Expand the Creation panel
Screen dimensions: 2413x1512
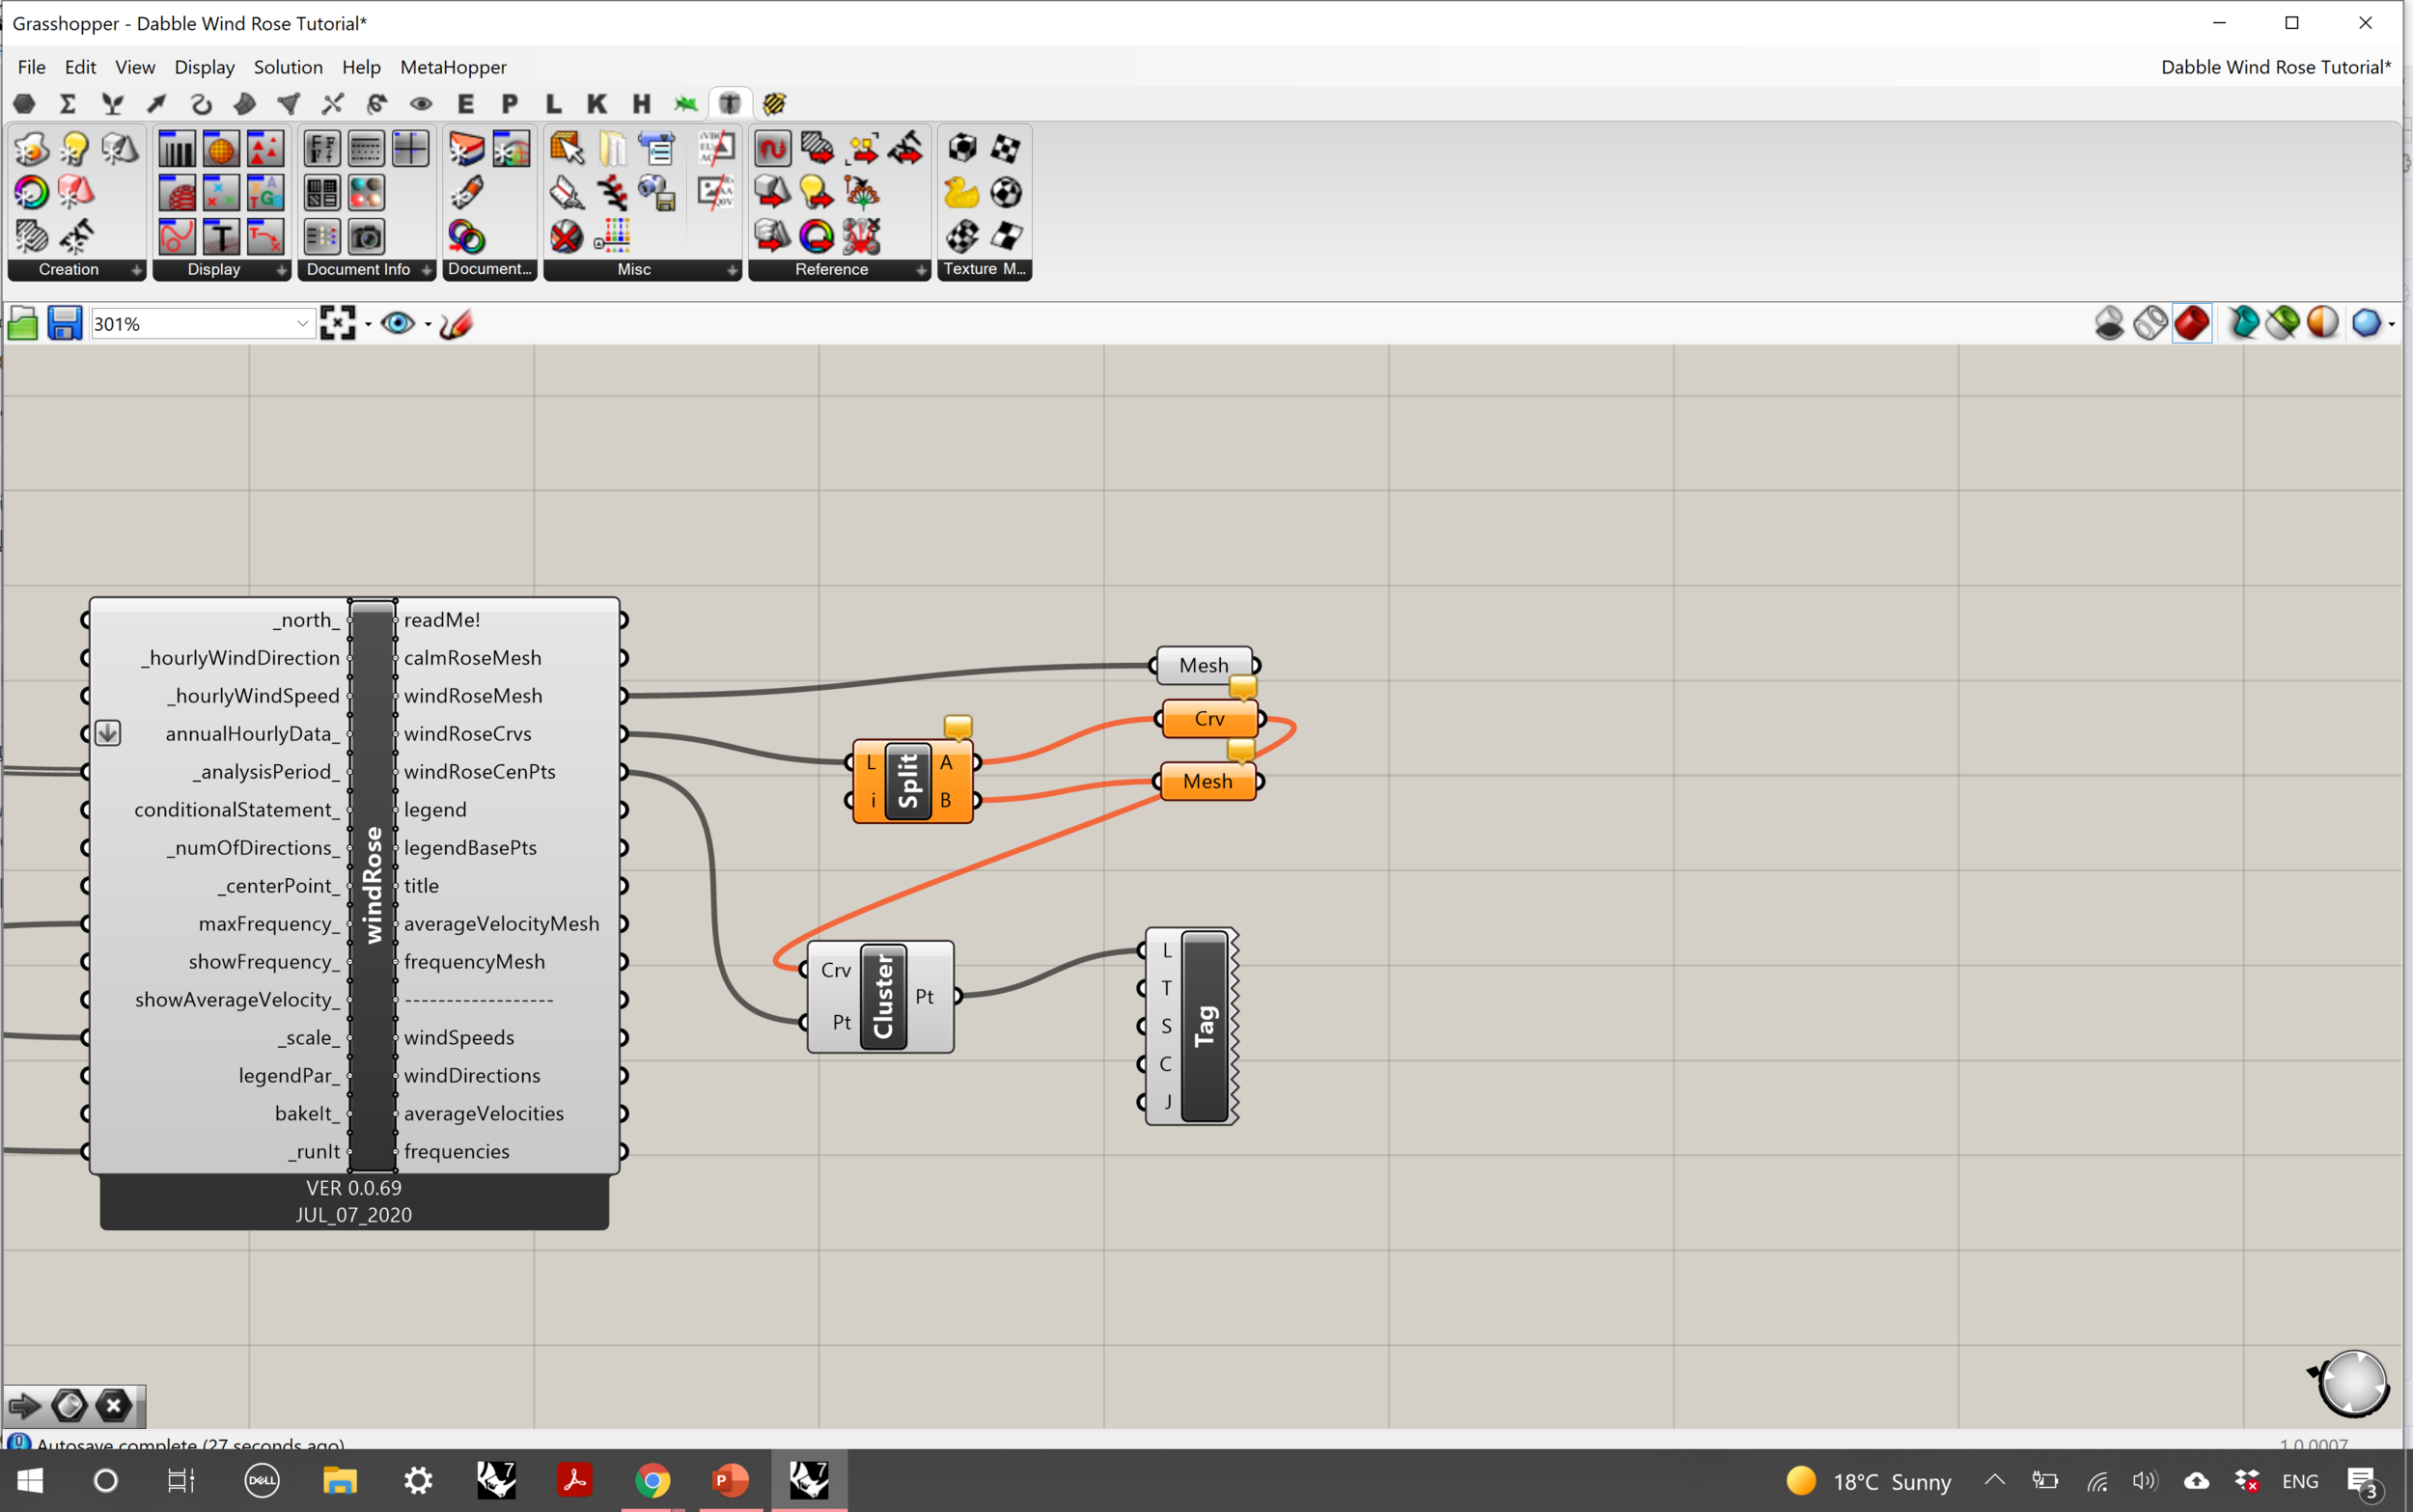click(x=135, y=270)
